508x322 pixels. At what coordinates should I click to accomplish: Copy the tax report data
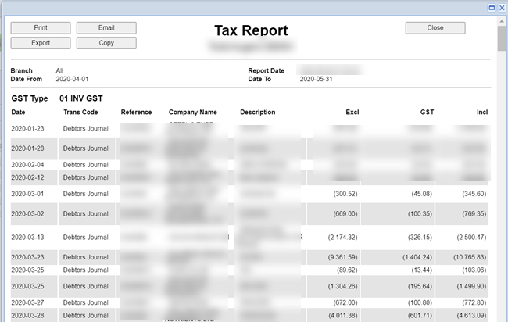(106, 43)
